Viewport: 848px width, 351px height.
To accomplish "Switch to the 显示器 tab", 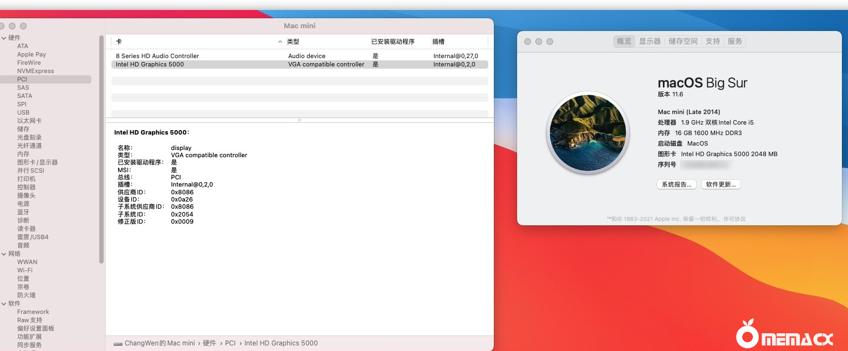I will click(650, 42).
